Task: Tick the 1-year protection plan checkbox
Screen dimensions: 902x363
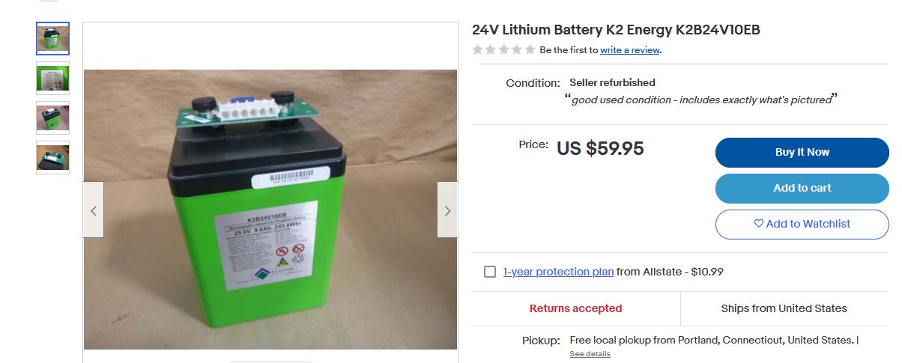Action: (490, 272)
